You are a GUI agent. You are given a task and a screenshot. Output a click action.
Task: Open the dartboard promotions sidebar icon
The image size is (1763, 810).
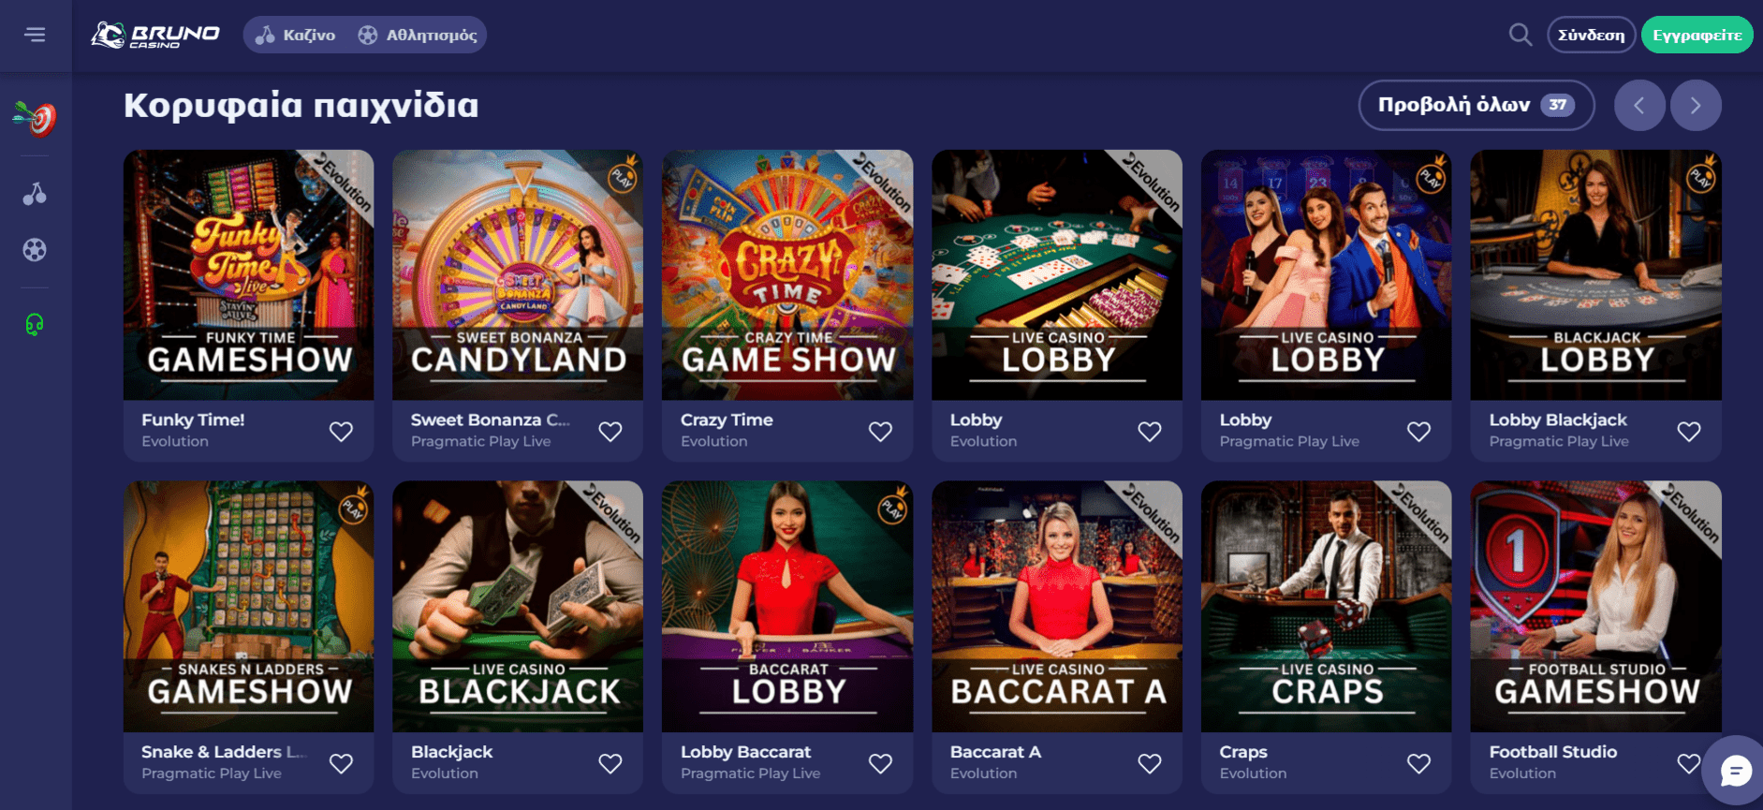click(x=35, y=118)
